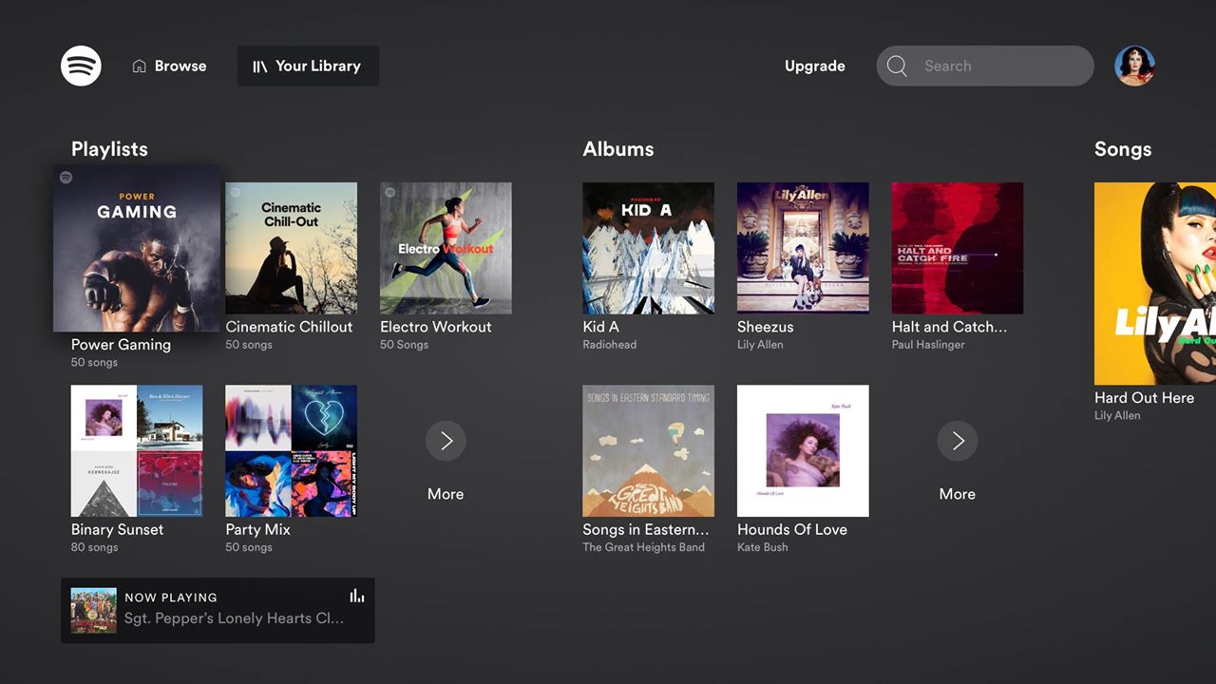The height and width of the screenshot is (684, 1216).
Task: Click '50 Songs' under Electro Workout
Action: click(404, 345)
